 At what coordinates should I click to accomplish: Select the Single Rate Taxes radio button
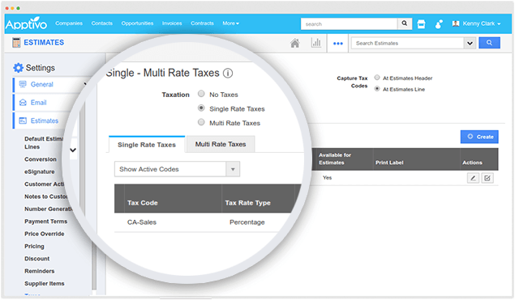coord(201,108)
